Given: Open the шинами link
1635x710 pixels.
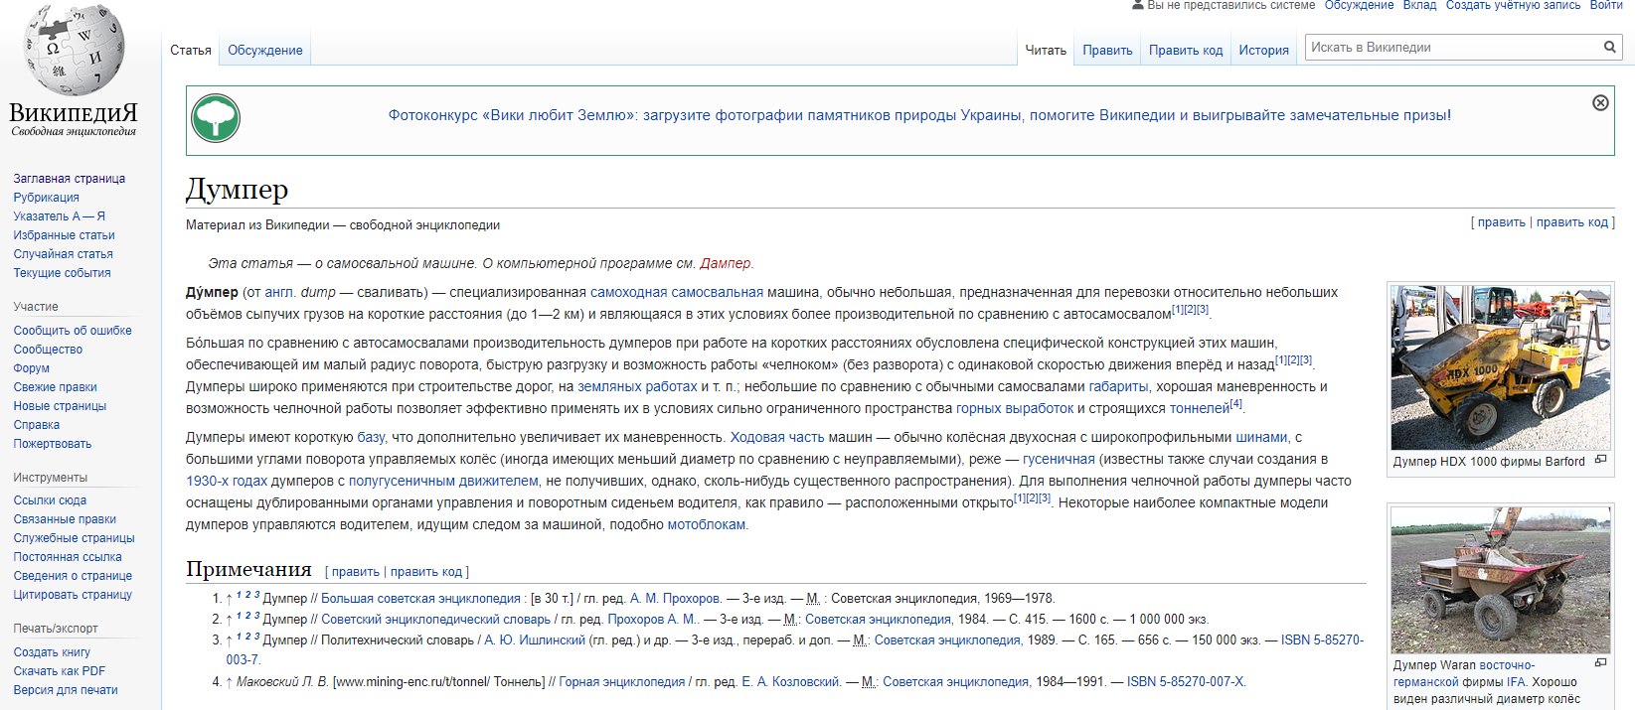Looking at the screenshot, I should coord(1261,437).
